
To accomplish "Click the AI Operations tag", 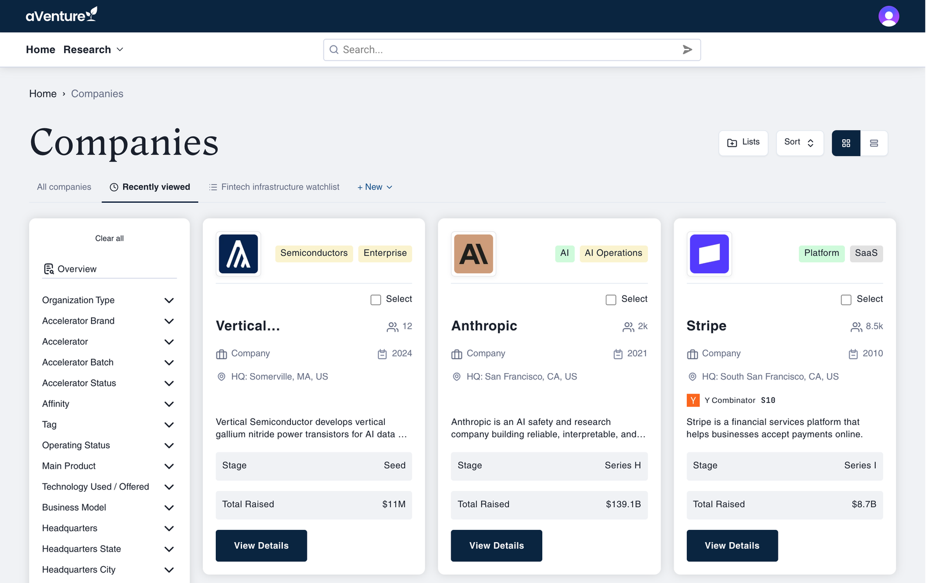I will tap(613, 253).
